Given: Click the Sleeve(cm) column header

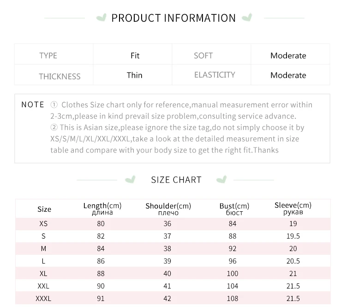Looking at the screenshot, I should [x=293, y=209].
